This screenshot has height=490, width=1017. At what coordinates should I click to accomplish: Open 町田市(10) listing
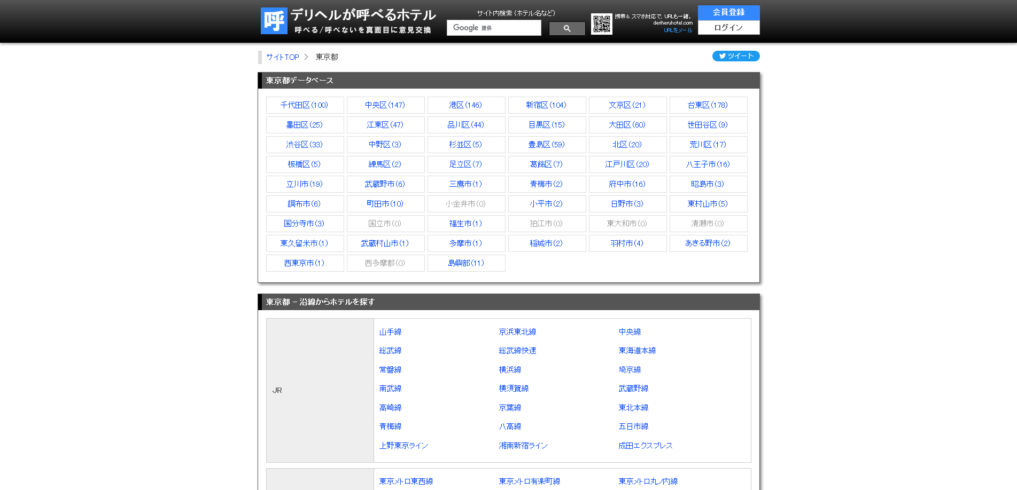[x=385, y=204]
